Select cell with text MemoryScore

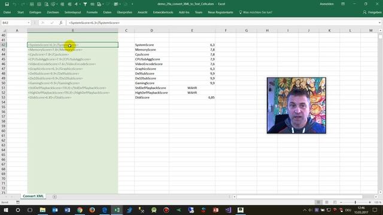[x=151, y=50]
